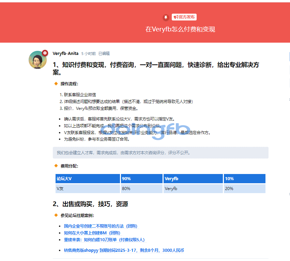Open link 转售商务版shopyy 到期时间2025-3-17
290x261 pixels.
[x=124, y=250]
